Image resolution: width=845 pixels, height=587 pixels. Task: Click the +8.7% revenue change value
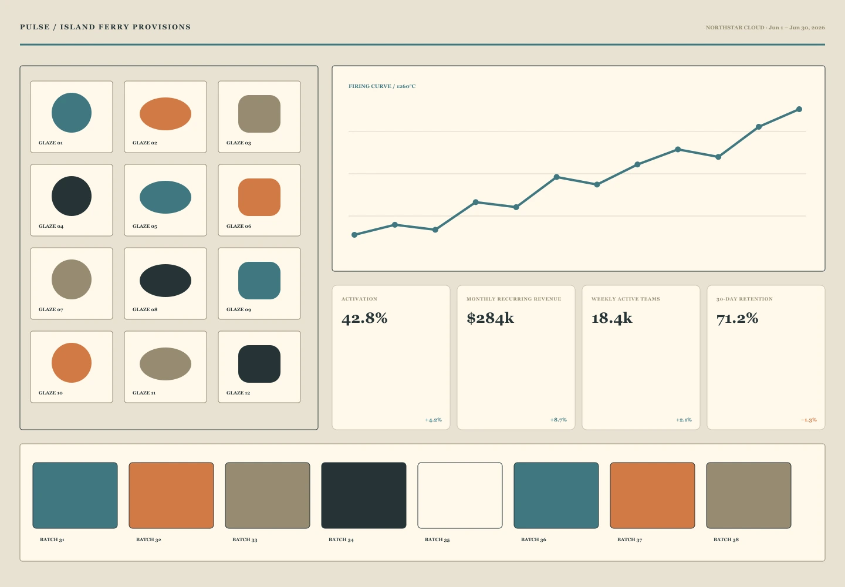click(x=559, y=420)
